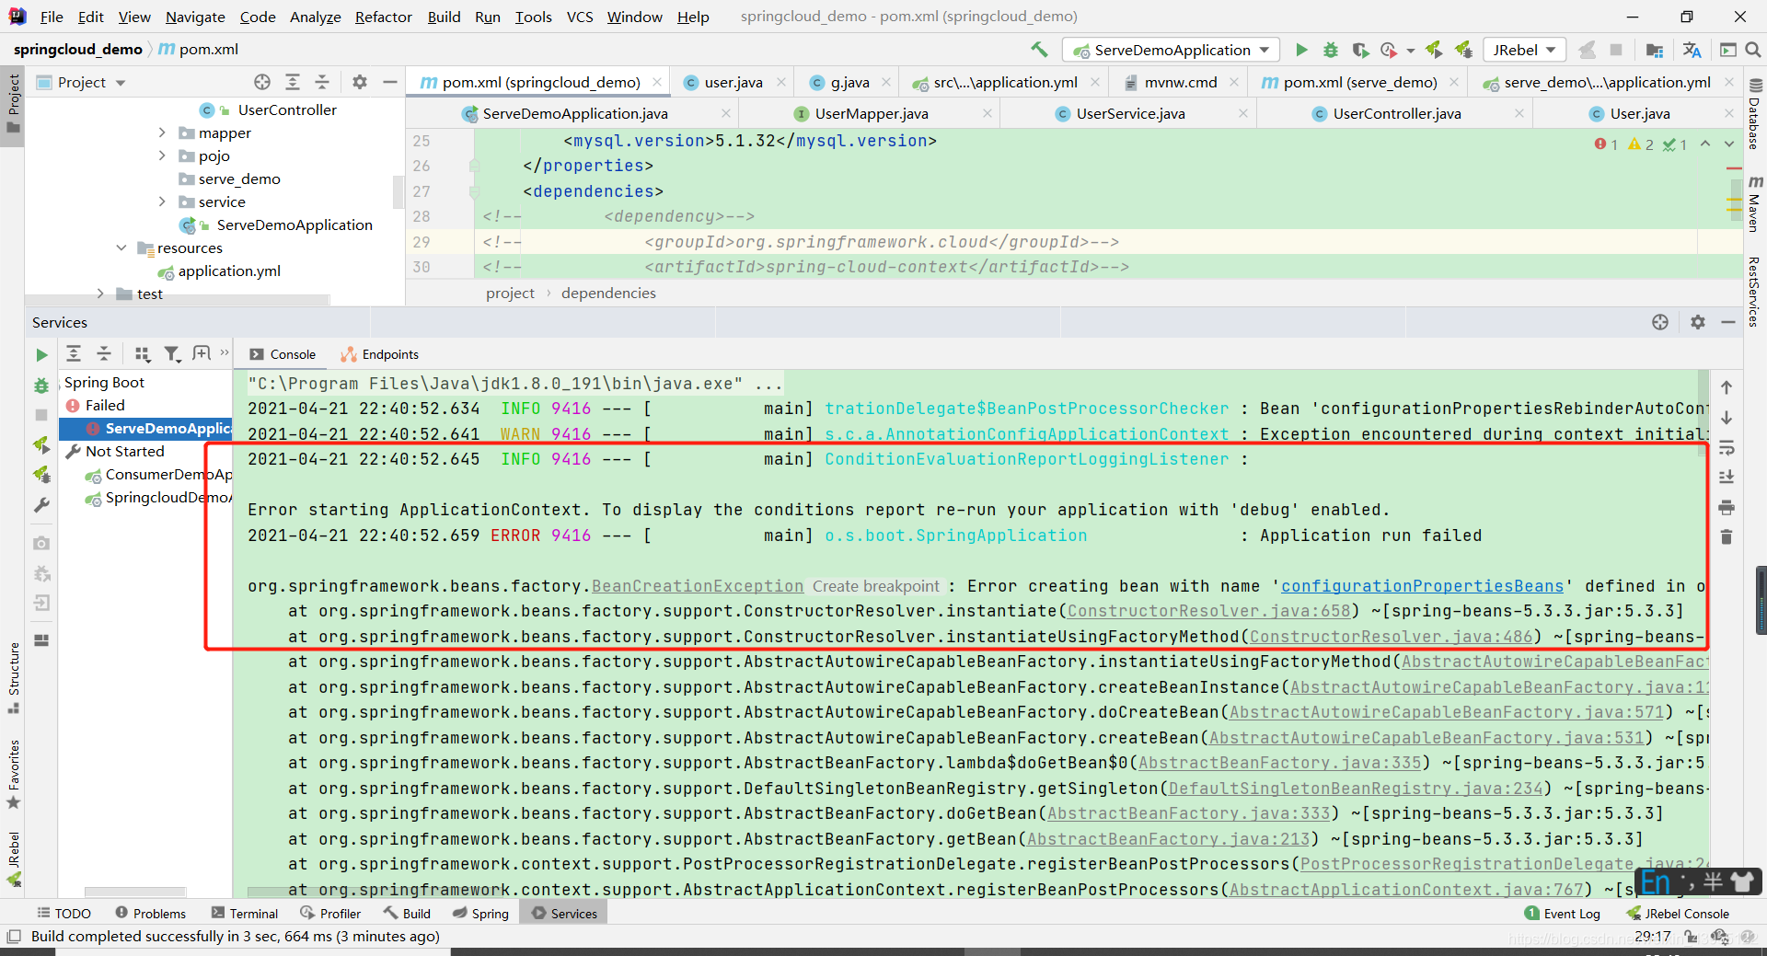This screenshot has width=1767, height=956.
Task: Click the layout icon at bottom of Services sidebar
Action: (41, 640)
